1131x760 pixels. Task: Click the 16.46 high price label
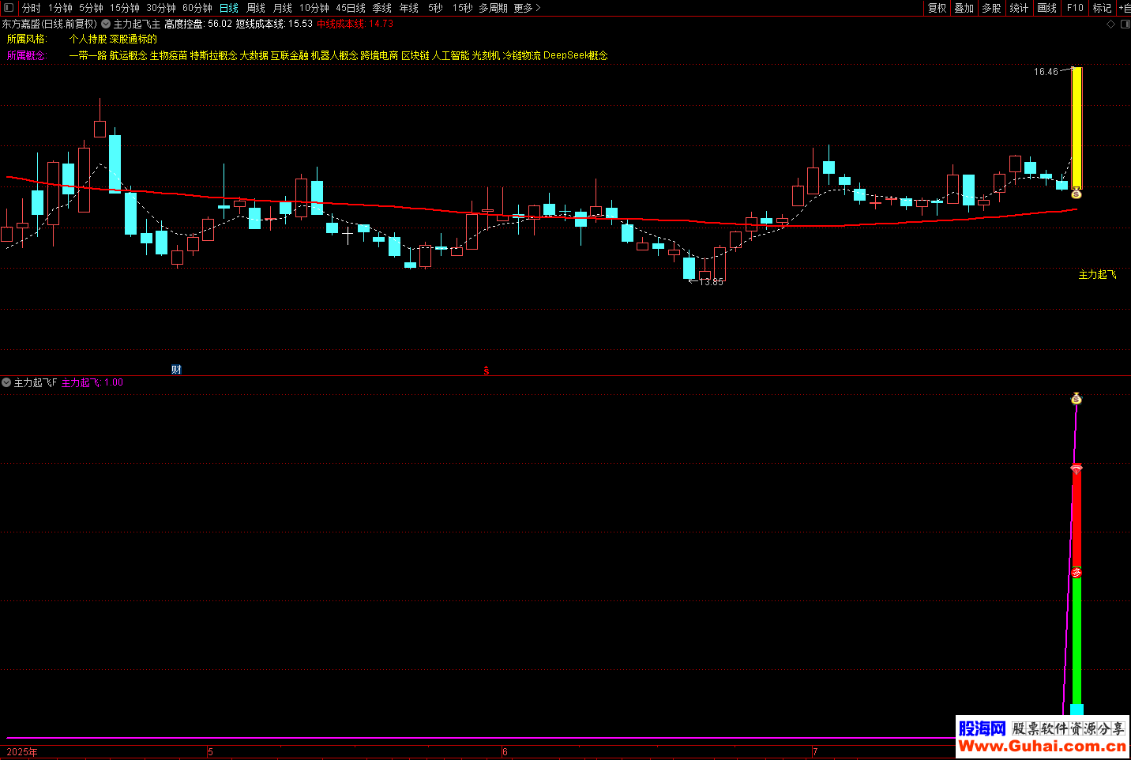1046,72
